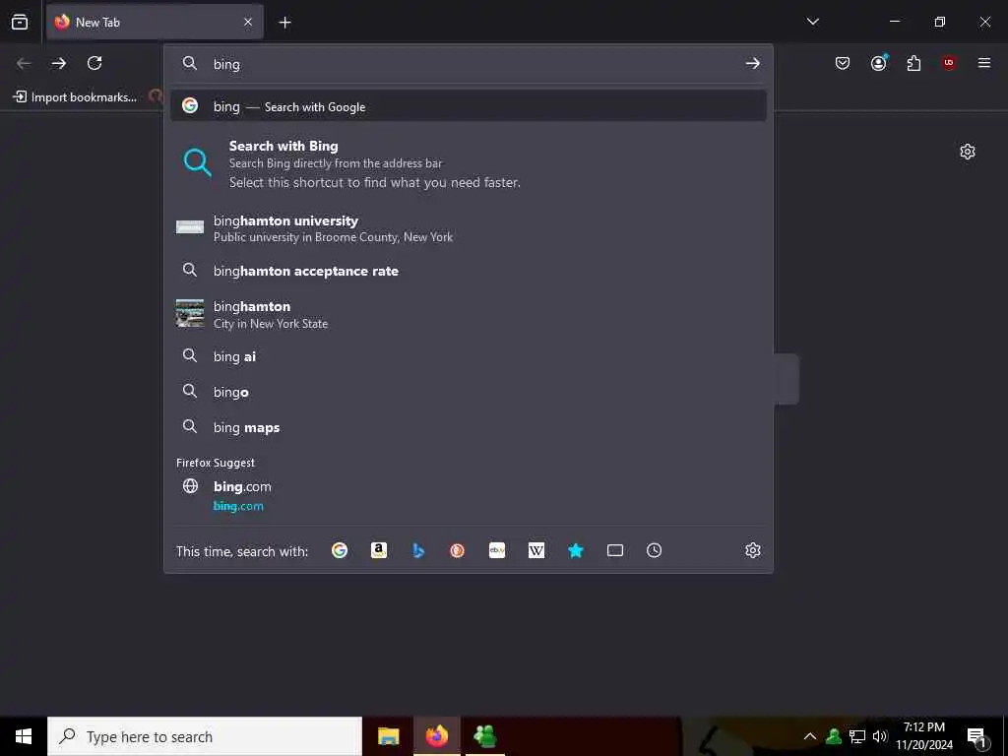Choose the bing maps suggestion
The width and height of the screenshot is (1008, 756).
click(x=468, y=427)
